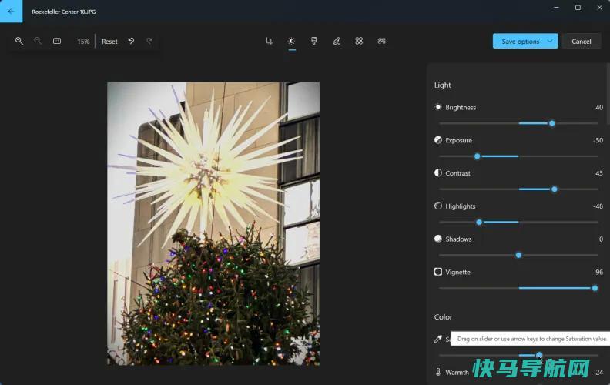The height and width of the screenshot is (385, 610).
Task: Zoom out of the photo
Action: 37,41
